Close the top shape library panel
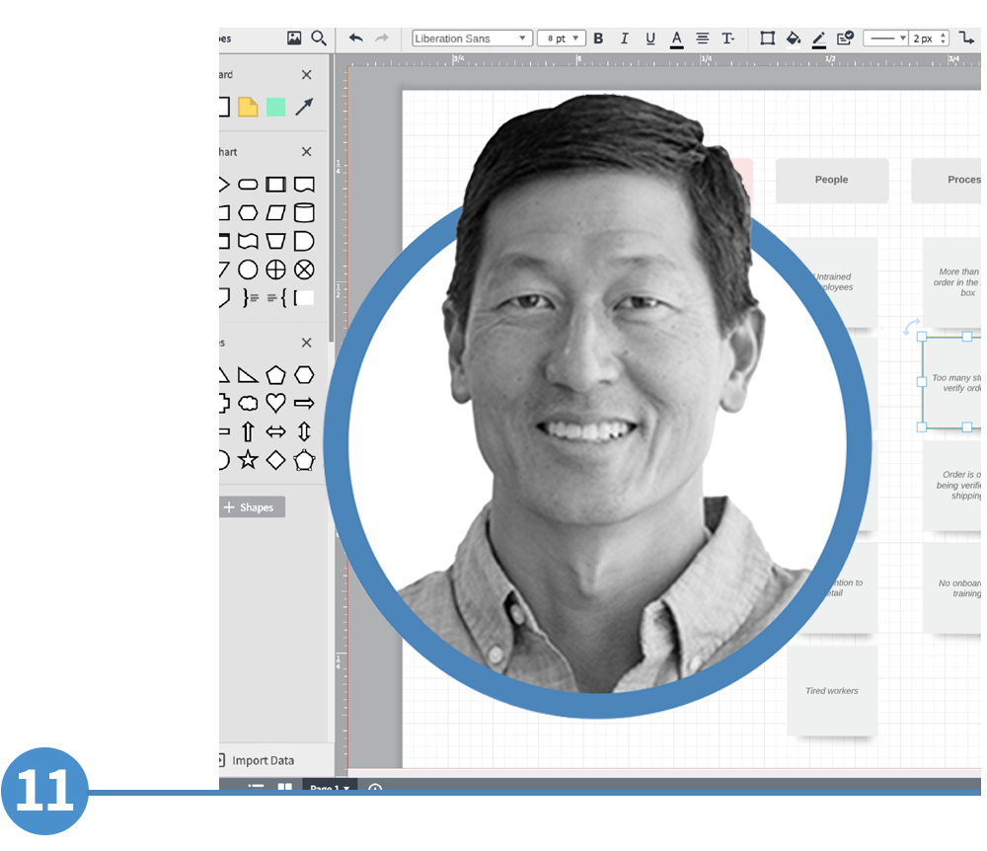 tap(307, 75)
